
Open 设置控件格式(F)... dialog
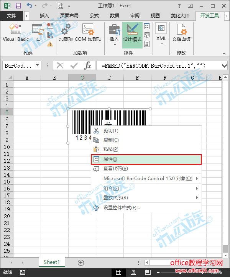click(x=146, y=208)
